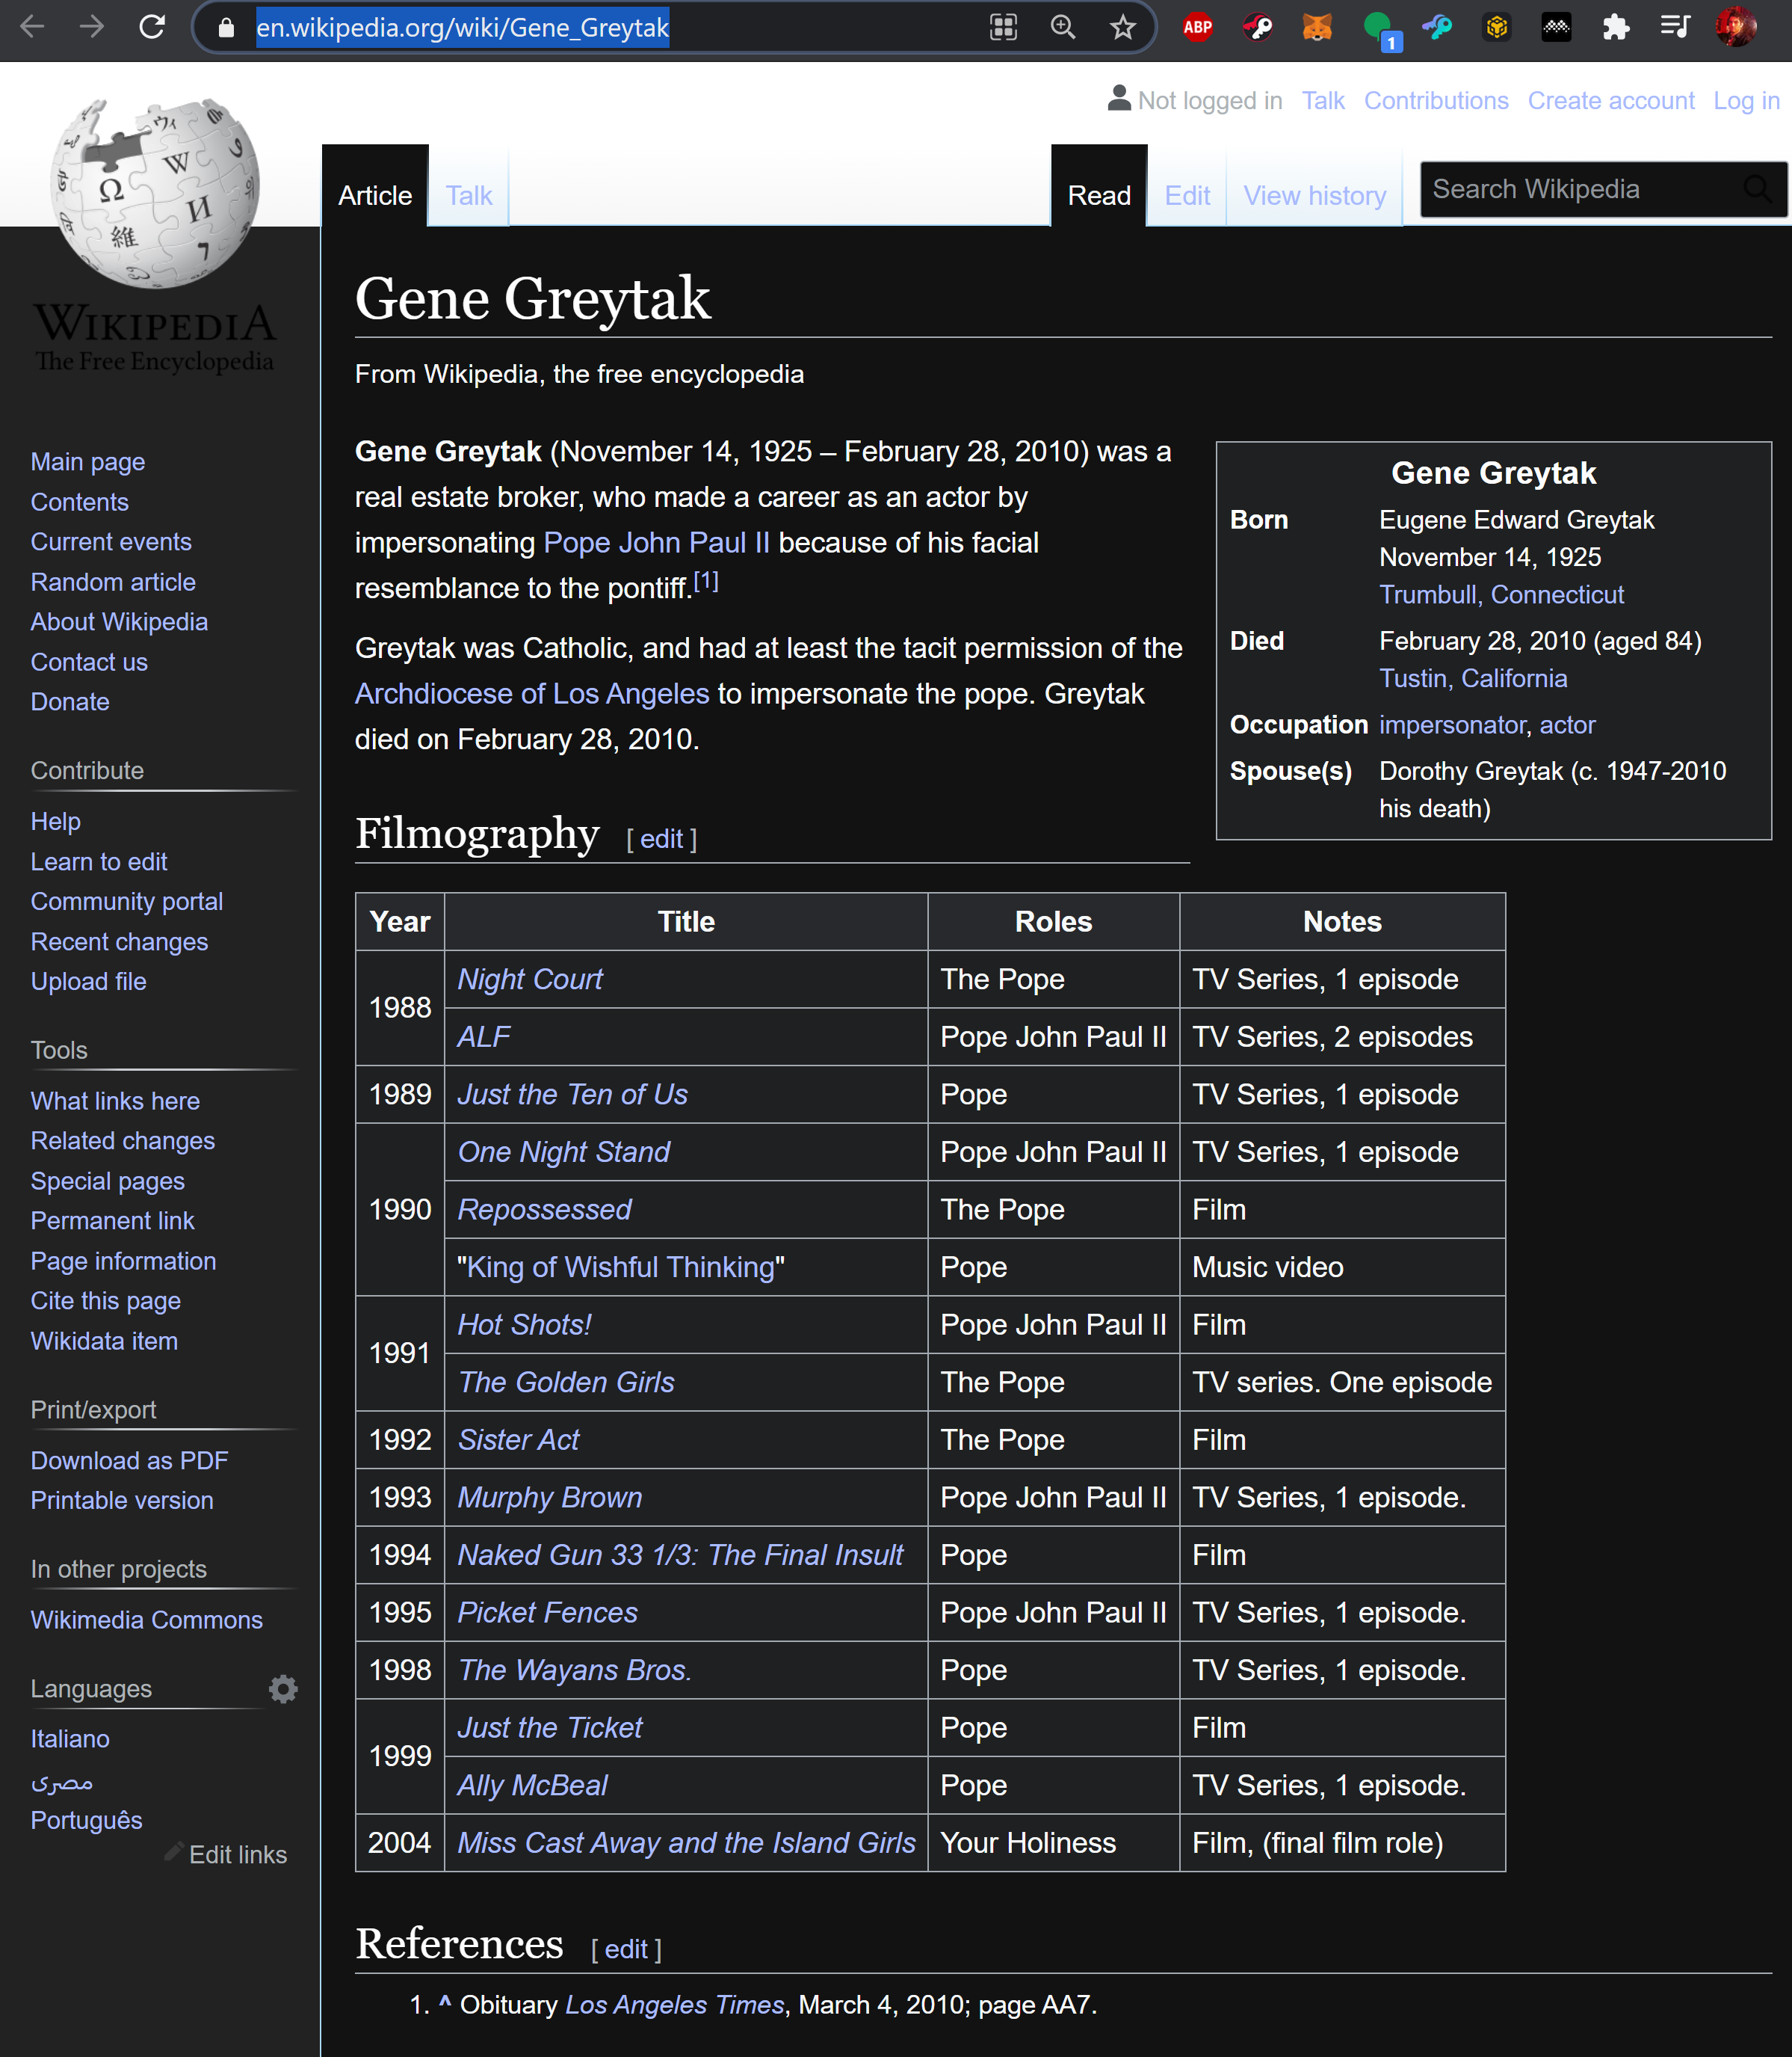
Task: Open Current events in sidebar
Action: [x=111, y=541]
